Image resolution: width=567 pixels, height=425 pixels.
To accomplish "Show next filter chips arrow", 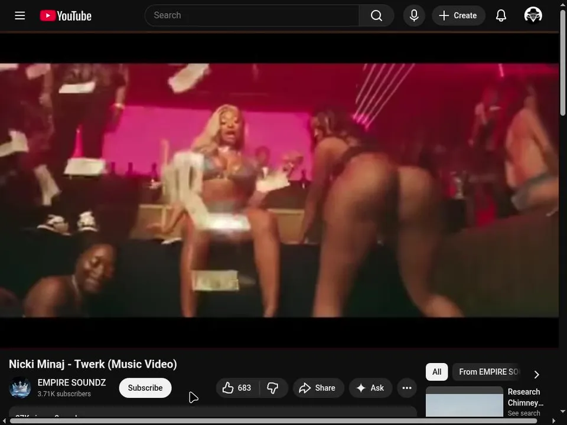I will click(537, 374).
